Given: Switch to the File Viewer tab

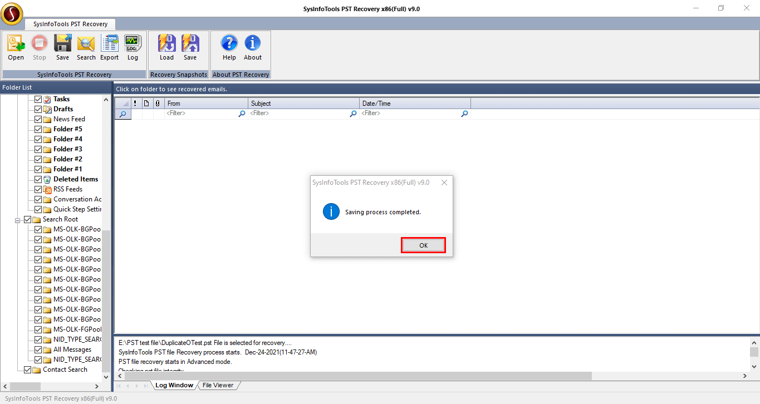Looking at the screenshot, I should click(x=218, y=385).
